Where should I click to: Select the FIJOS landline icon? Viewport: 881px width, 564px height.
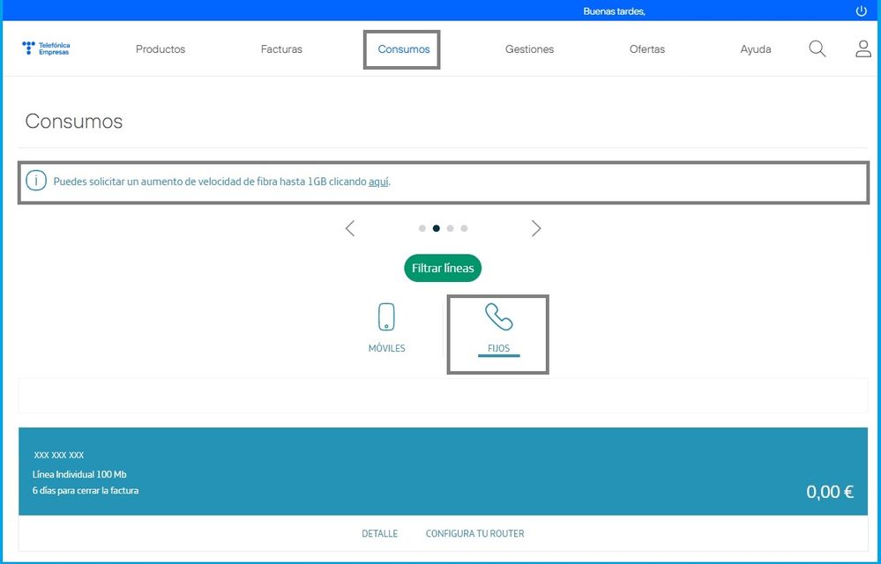pyautogui.click(x=498, y=318)
